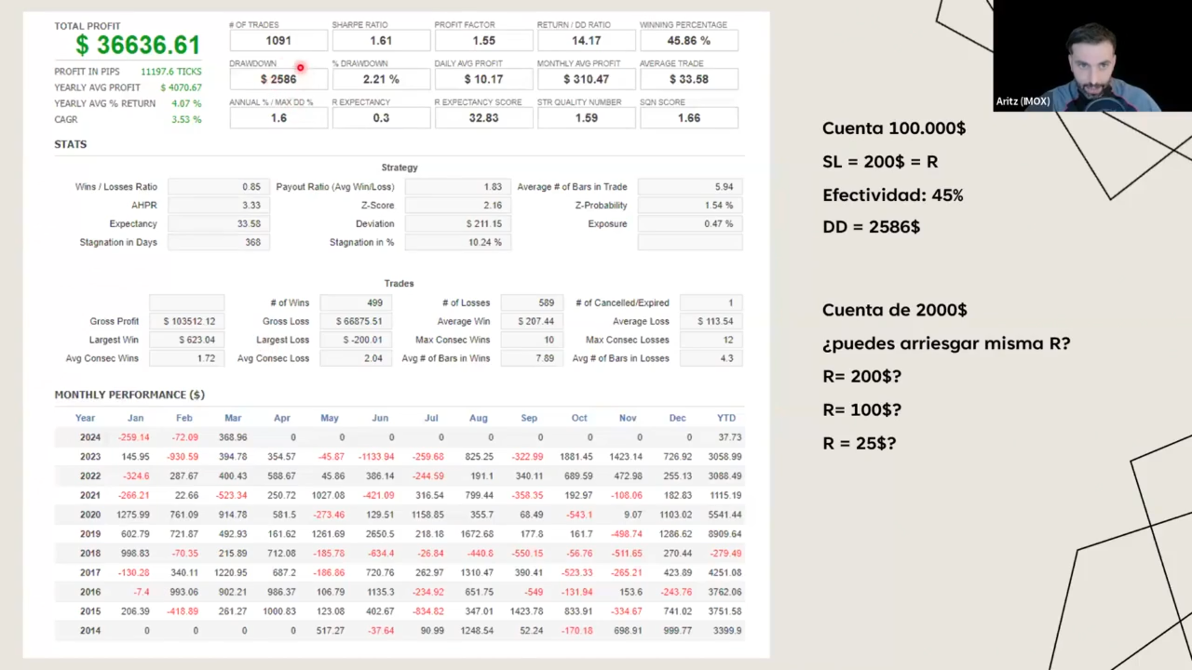
Task: Click the # of Wins value 499
Action: click(x=356, y=303)
